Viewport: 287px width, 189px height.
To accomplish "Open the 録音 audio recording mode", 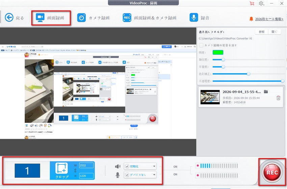I will [x=199, y=18].
